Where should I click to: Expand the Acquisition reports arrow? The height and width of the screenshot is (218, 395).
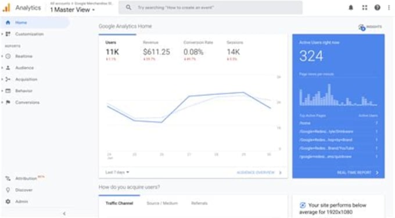(x=2, y=79)
